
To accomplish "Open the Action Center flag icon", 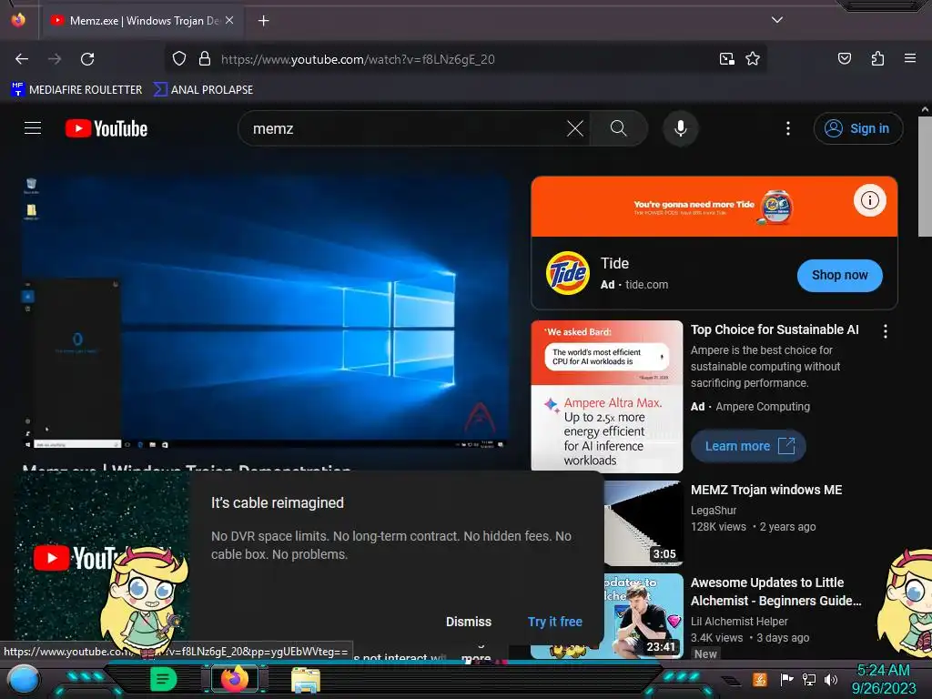I will click(786, 679).
